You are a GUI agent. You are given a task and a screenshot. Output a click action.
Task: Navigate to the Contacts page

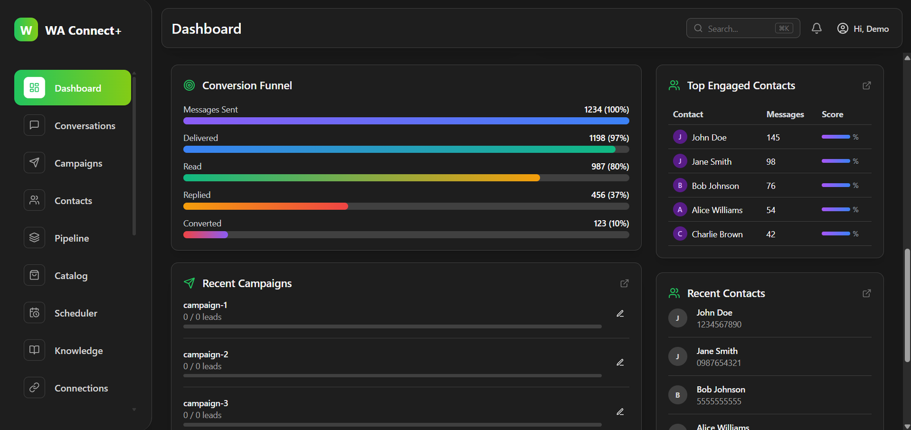(73, 201)
